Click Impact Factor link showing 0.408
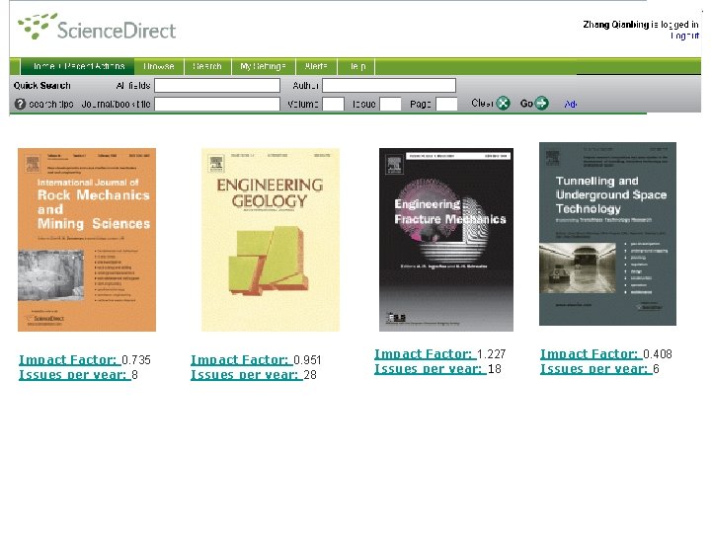This screenshot has width=711, height=533. click(591, 354)
